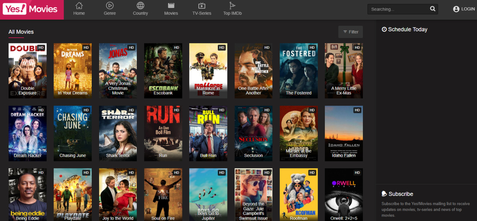Open The Fostered movie poster

pos(299,70)
